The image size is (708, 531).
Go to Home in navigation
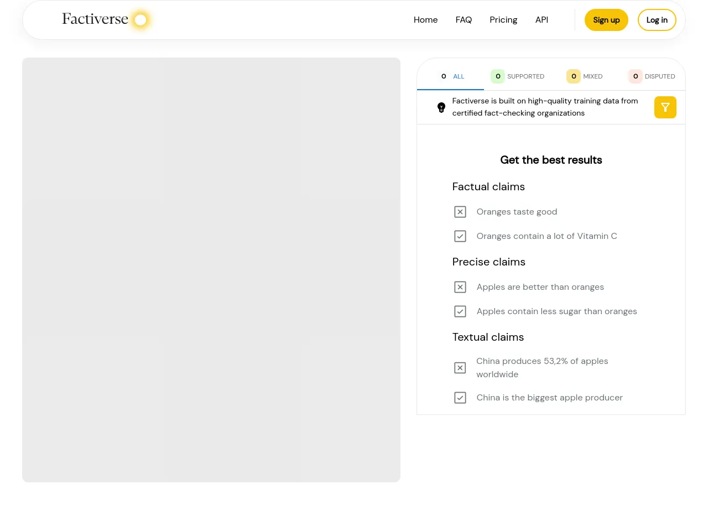click(x=425, y=20)
